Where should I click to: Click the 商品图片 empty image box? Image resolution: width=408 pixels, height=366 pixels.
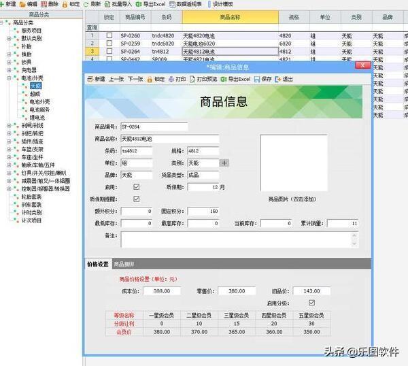pos(294,163)
